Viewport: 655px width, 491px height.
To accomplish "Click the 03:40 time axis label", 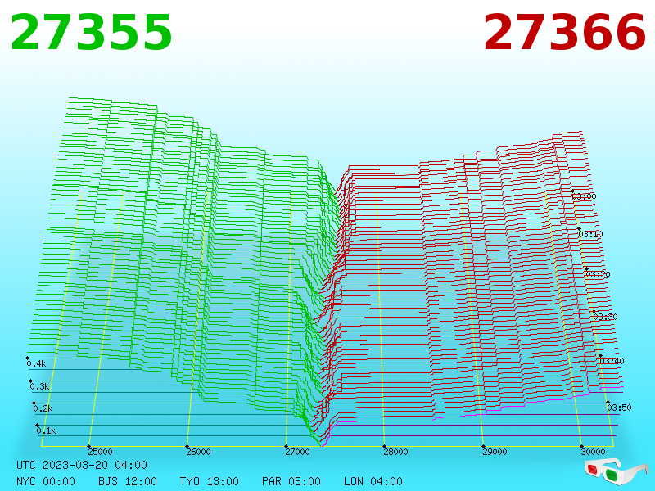I will (x=612, y=361).
